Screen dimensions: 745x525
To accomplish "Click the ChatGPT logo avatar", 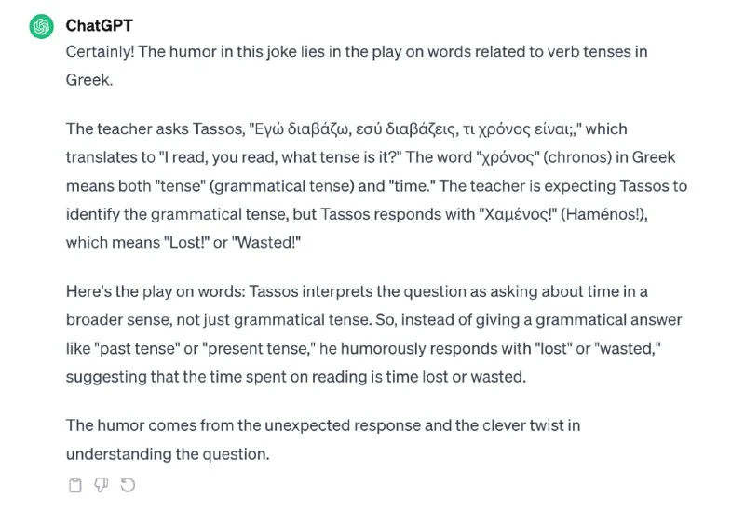I will (x=41, y=27).
